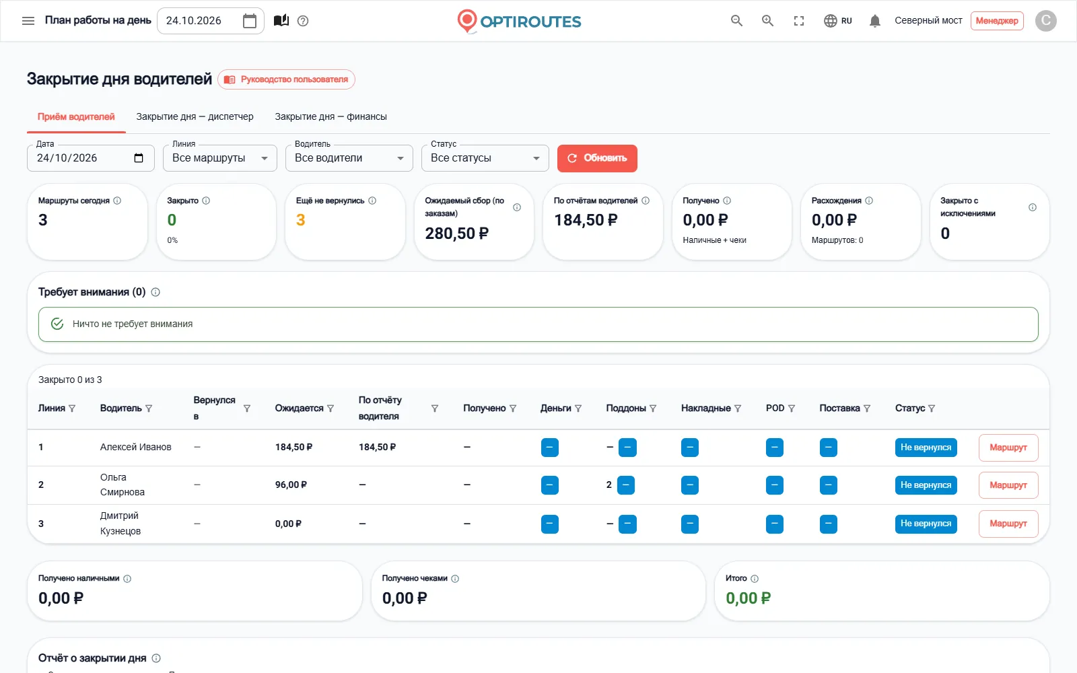Open Маршрут for Дмитрий Кузнецов
Viewport: 1077px width, 673px height.
pyautogui.click(x=1008, y=524)
